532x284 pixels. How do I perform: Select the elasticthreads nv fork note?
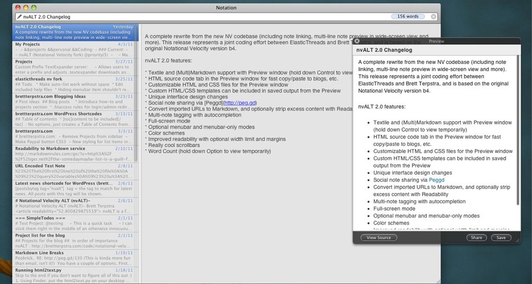[75, 84]
